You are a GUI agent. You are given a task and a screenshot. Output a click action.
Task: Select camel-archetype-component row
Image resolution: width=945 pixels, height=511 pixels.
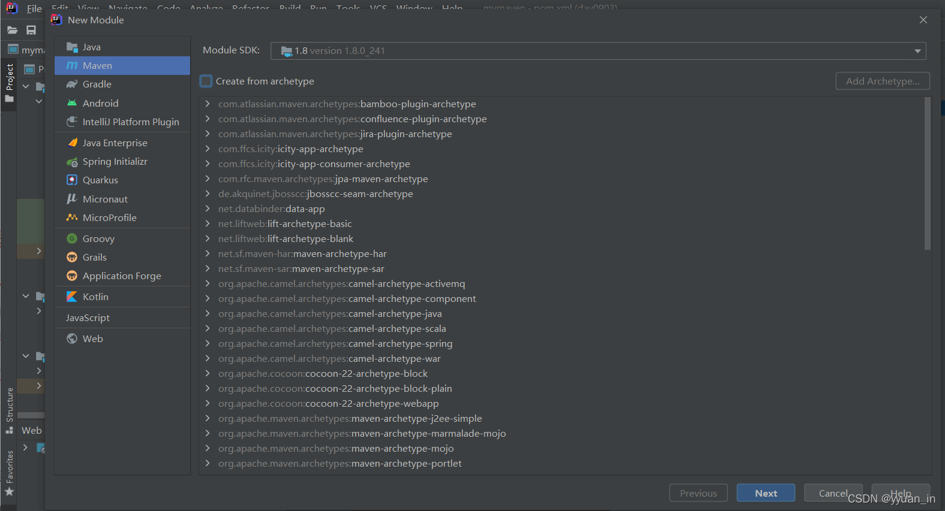tap(562, 298)
